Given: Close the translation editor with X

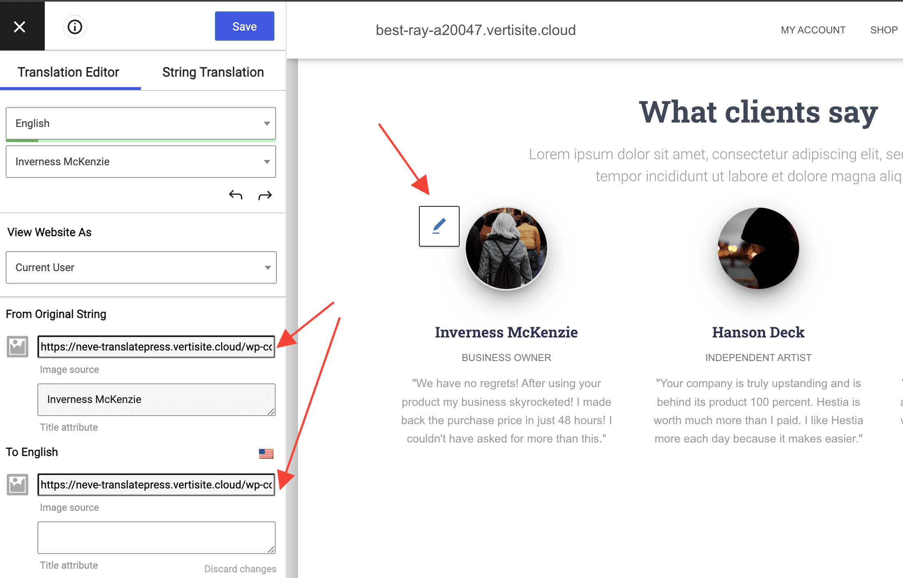Looking at the screenshot, I should [x=20, y=27].
